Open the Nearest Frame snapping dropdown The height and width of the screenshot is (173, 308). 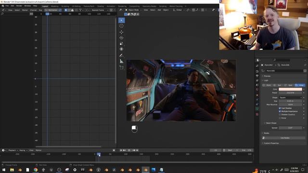(100, 10)
